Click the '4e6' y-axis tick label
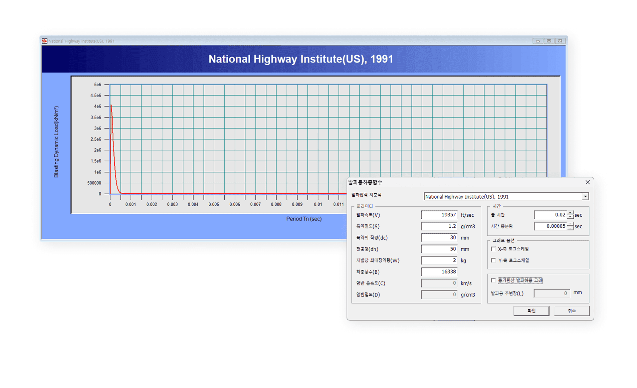 97,107
